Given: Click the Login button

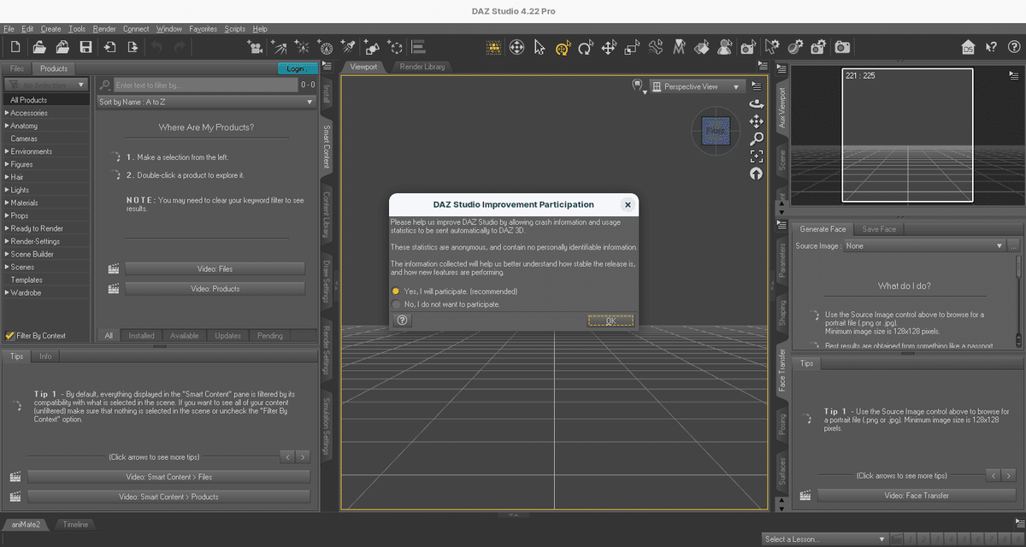Looking at the screenshot, I should tap(296, 68).
